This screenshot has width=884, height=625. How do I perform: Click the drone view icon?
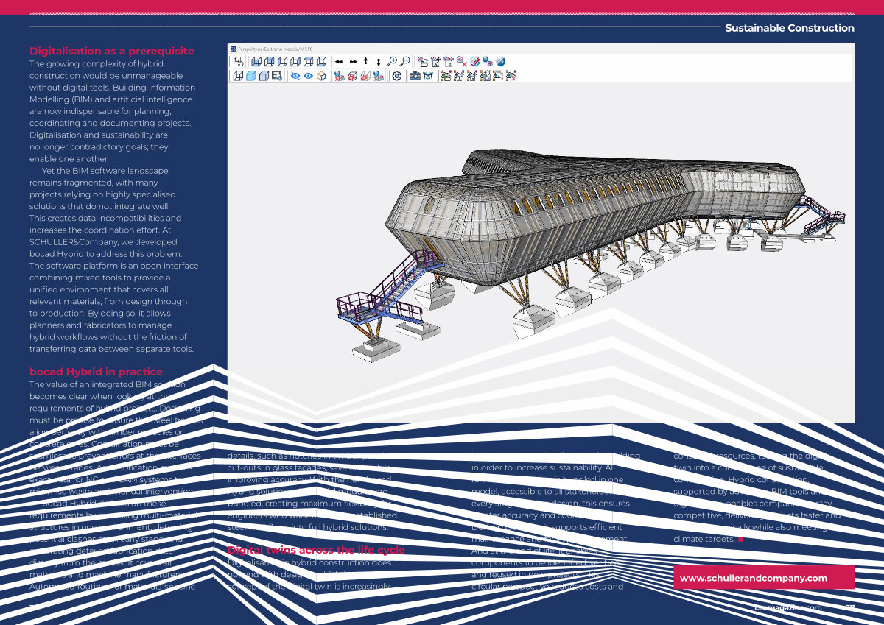pyautogui.click(x=427, y=76)
